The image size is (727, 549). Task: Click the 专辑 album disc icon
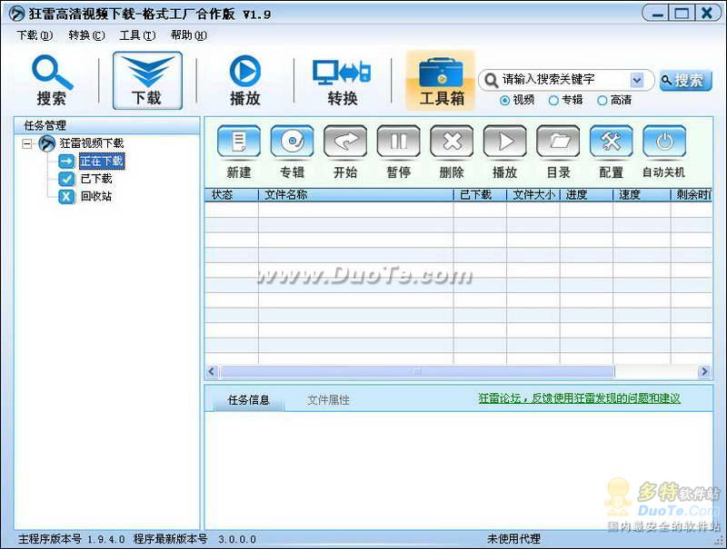(x=292, y=142)
